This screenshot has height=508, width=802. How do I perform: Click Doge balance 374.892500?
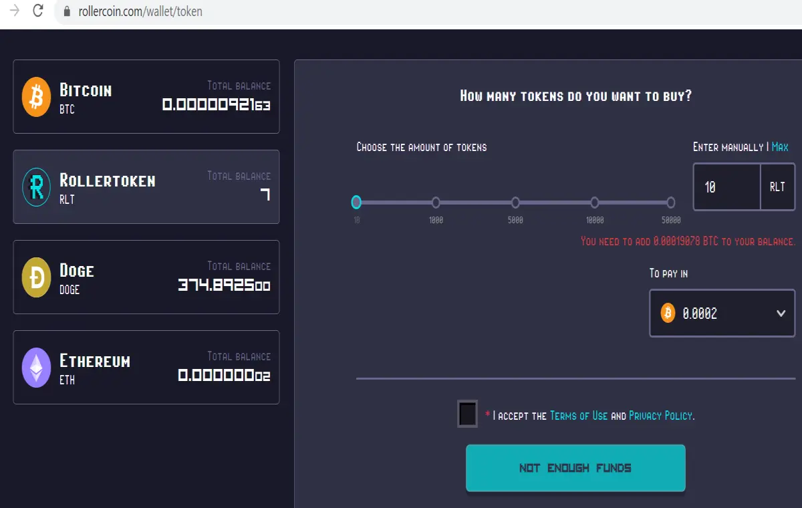(x=224, y=285)
